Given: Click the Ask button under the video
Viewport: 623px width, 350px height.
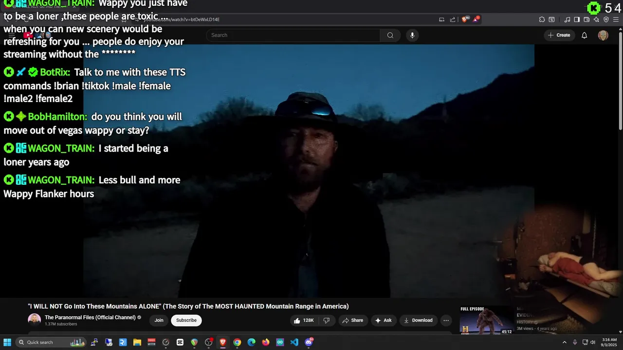Looking at the screenshot, I should pos(384,320).
